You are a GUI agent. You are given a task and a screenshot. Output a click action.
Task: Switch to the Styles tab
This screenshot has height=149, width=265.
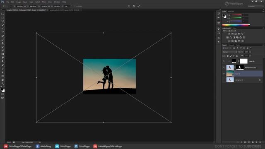pyautogui.click(x=234, y=28)
